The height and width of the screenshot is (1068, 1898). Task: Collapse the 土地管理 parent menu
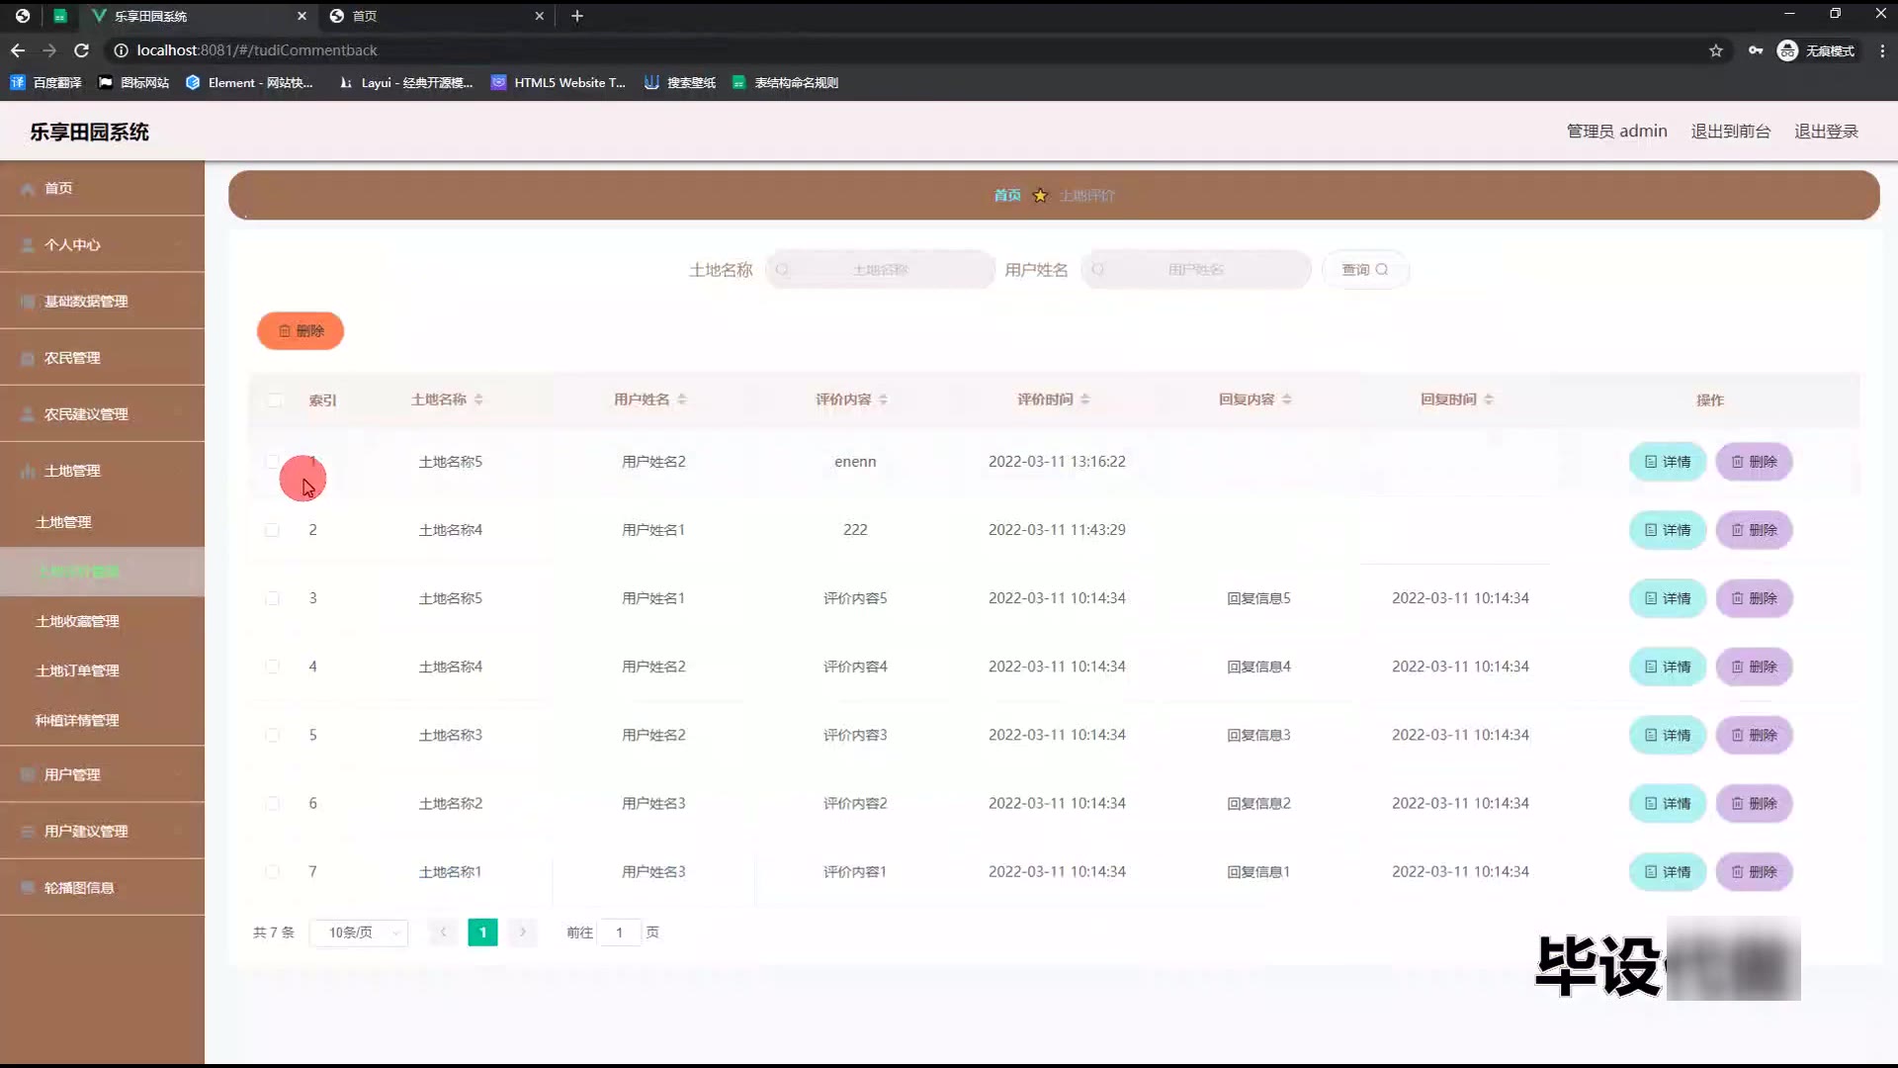pyautogui.click(x=102, y=470)
